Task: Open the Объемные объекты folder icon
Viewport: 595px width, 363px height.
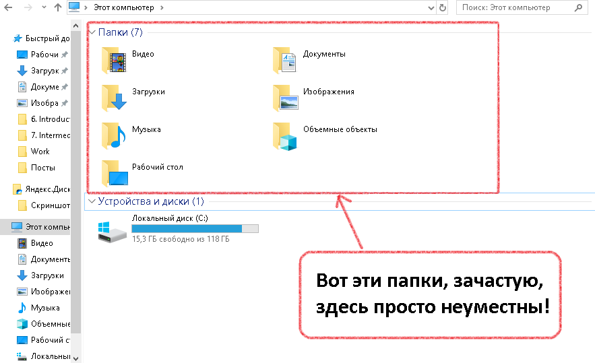Action: coord(285,136)
